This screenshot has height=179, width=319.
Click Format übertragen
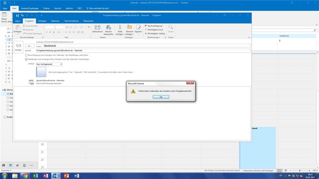pos(32,34)
